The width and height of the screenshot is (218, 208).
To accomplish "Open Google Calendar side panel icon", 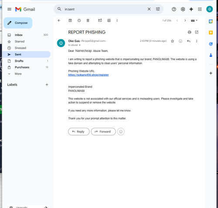I will pyautogui.click(x=211, y=21).
